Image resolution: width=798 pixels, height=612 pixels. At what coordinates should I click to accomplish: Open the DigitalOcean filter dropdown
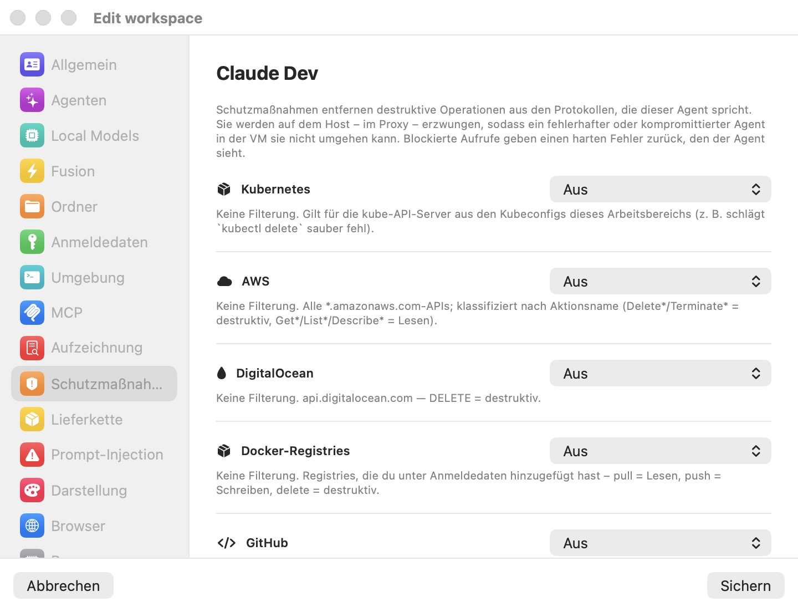click(x=661, y=374)
